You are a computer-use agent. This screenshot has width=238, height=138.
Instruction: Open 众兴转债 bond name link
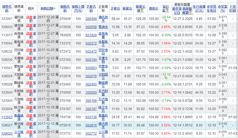19,134
